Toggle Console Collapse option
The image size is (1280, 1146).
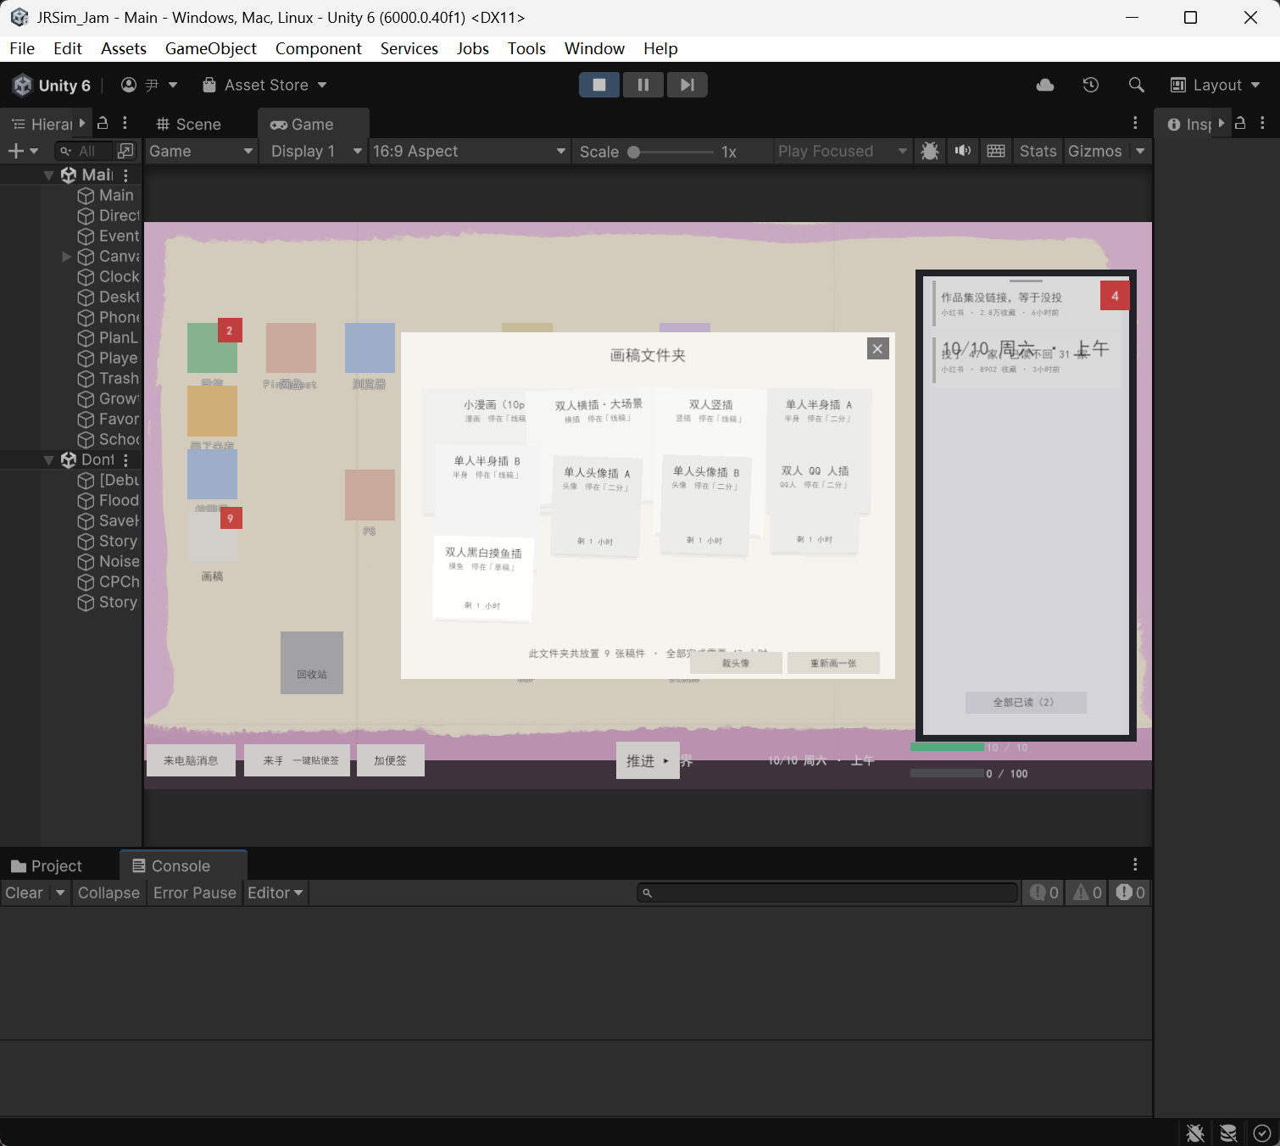pos(109,893)
